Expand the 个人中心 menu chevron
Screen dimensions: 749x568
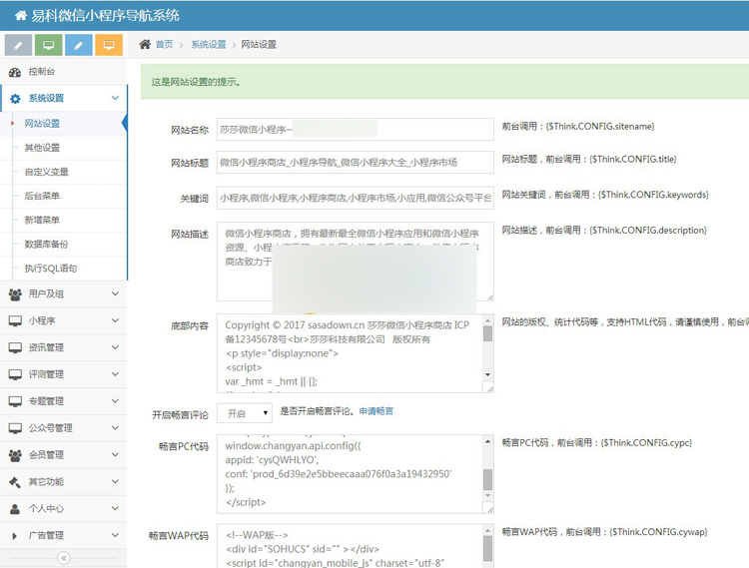(x=115, y=508)
